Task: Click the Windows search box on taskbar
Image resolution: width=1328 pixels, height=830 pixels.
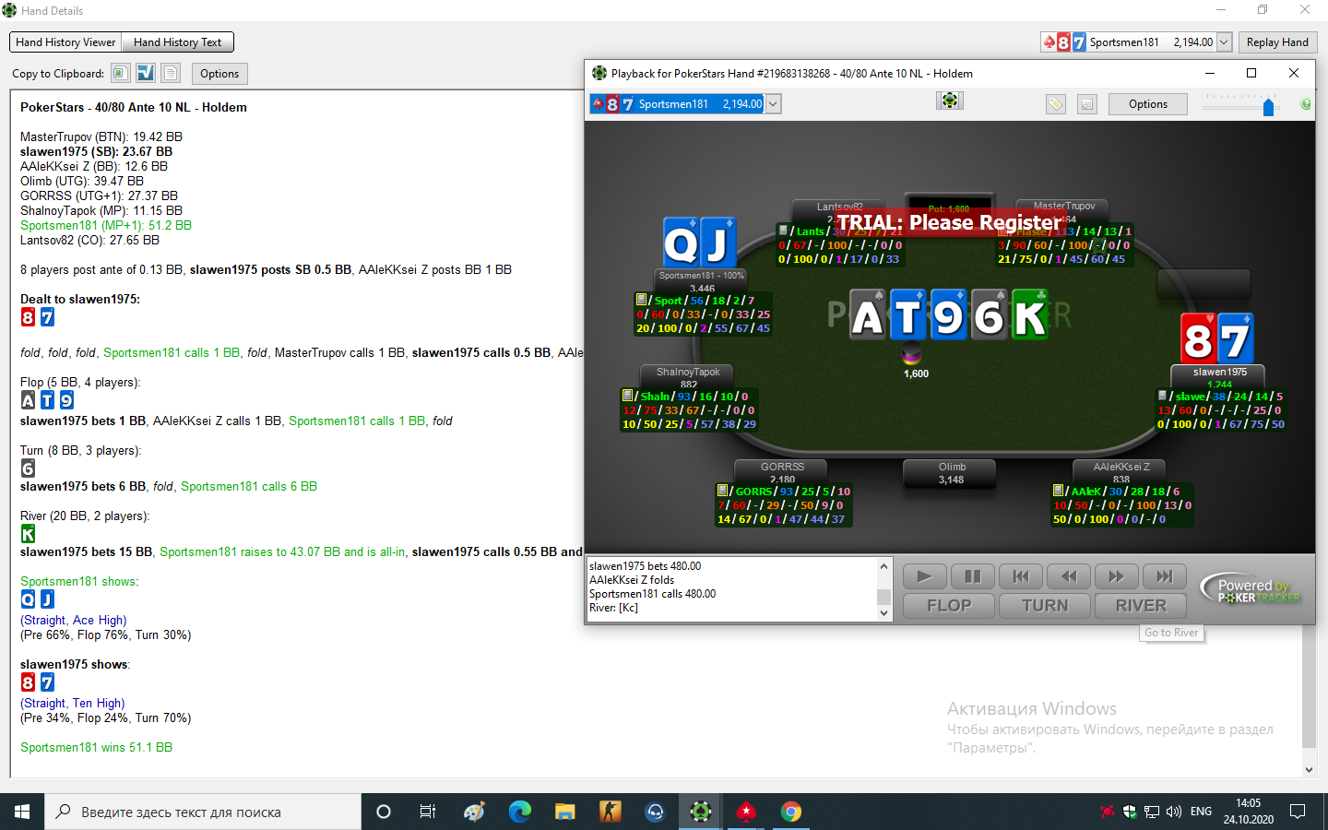Action: (203, 812)
